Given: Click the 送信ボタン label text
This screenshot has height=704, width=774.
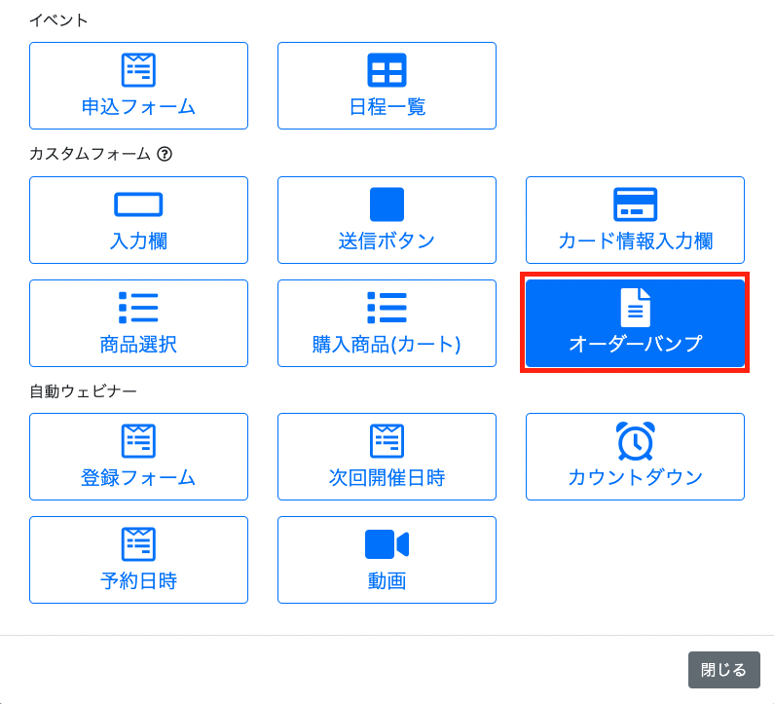Looking at the screenshot, I should coord(387,241).
